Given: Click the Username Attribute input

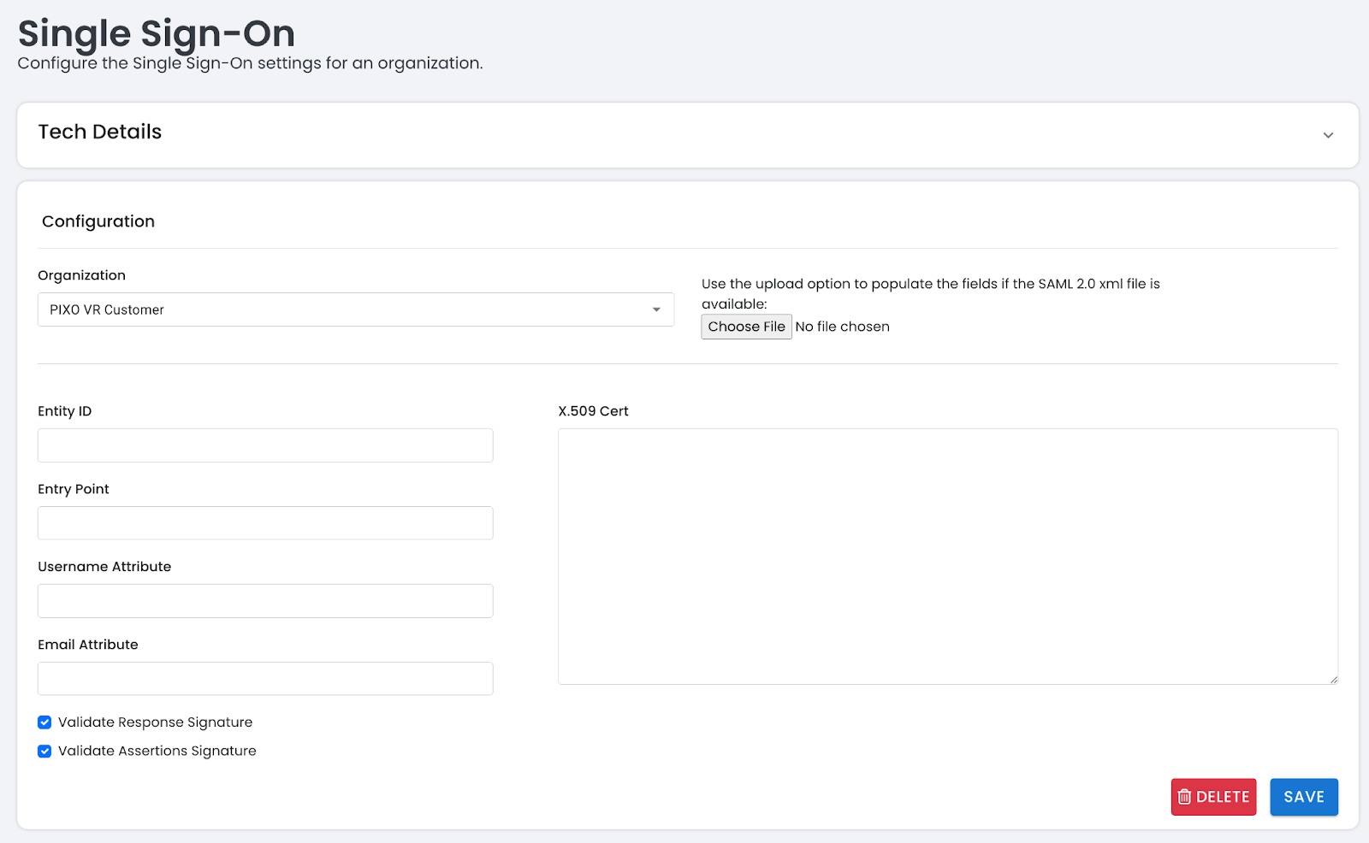Looking at the screenshot, I should click(x=265, y=601).
